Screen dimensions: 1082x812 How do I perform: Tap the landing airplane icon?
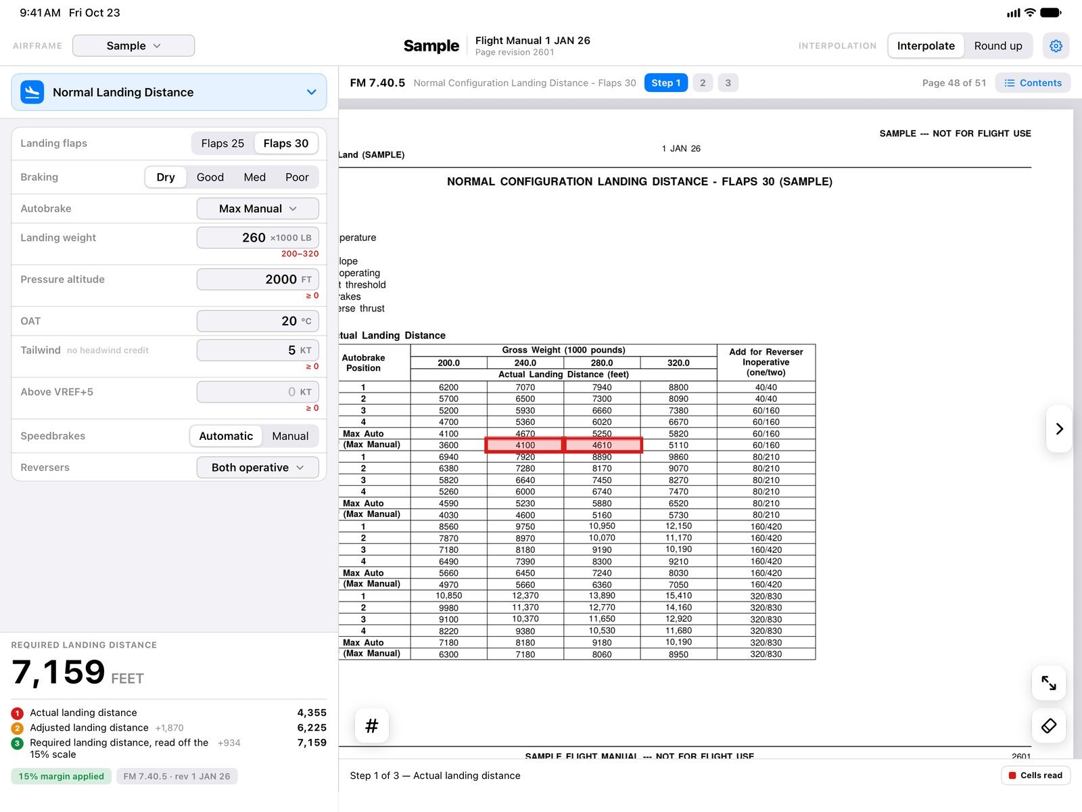32,92
